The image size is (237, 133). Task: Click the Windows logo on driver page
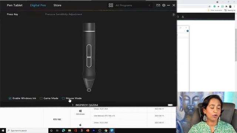tap(80, 111)
